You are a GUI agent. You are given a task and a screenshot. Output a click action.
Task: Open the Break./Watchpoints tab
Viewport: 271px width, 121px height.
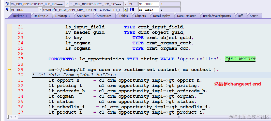217,16
